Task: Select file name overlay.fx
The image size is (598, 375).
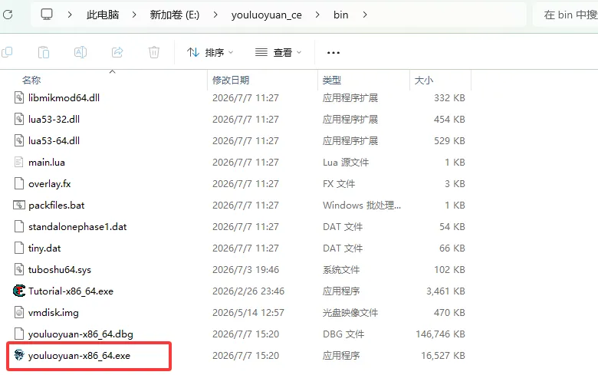Action: pos(50,183)
